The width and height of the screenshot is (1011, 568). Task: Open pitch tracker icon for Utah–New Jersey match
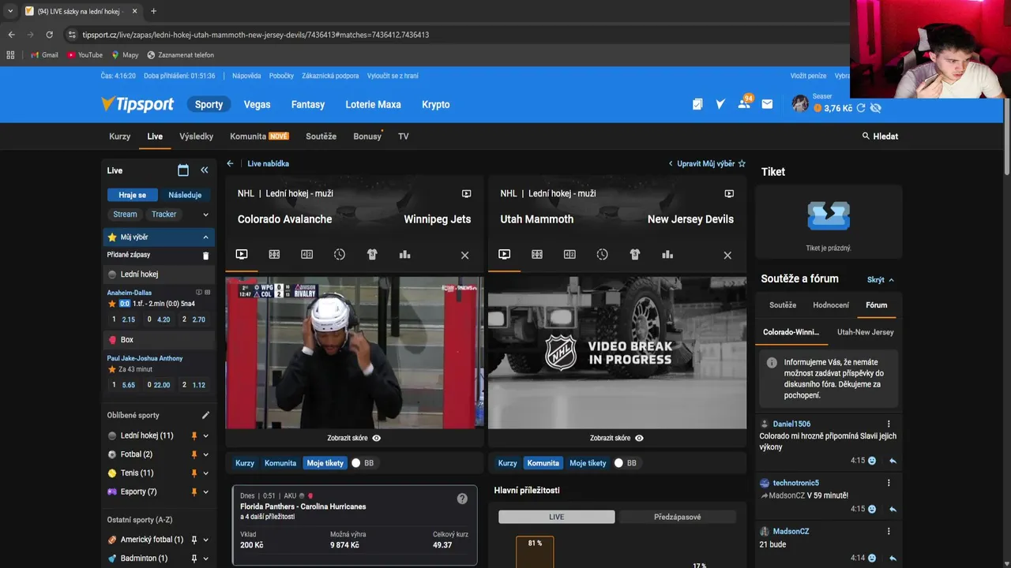[x=537, y=255]
